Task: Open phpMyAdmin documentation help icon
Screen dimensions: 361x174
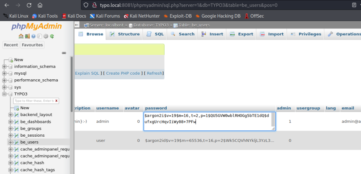Action: click(x=34, y=36)
